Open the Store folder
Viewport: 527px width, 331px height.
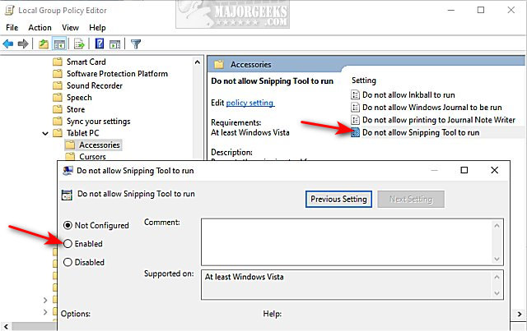pos(69,109)
